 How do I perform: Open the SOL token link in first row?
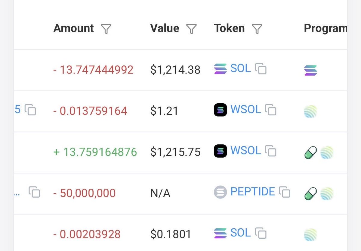pyautogui.click(x=240, y=68)
